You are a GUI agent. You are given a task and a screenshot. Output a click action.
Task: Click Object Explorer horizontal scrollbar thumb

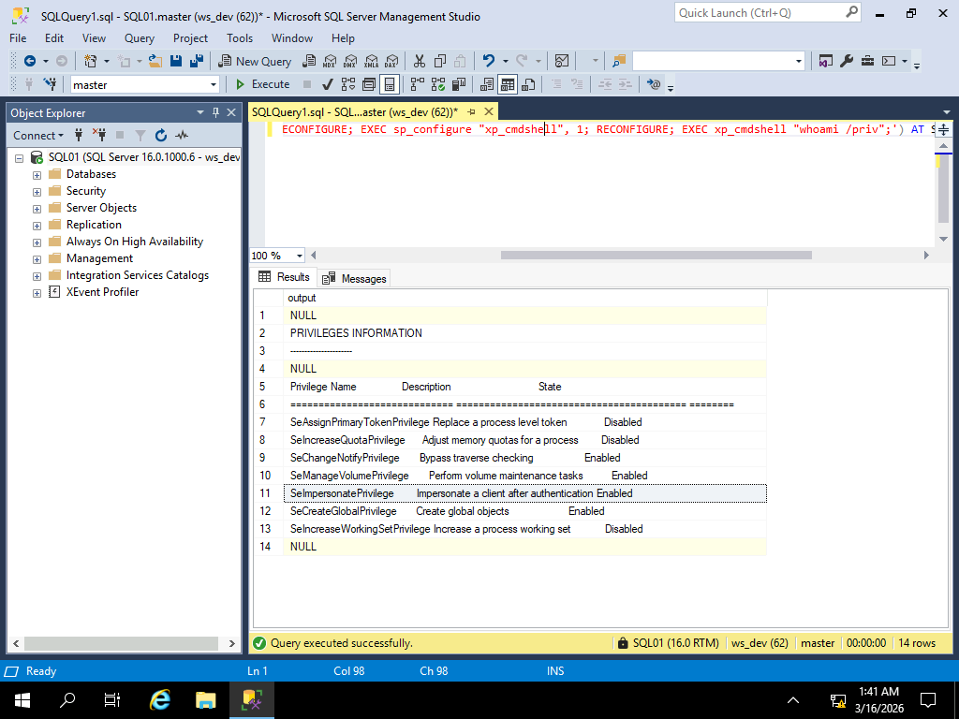coord(121,643)
